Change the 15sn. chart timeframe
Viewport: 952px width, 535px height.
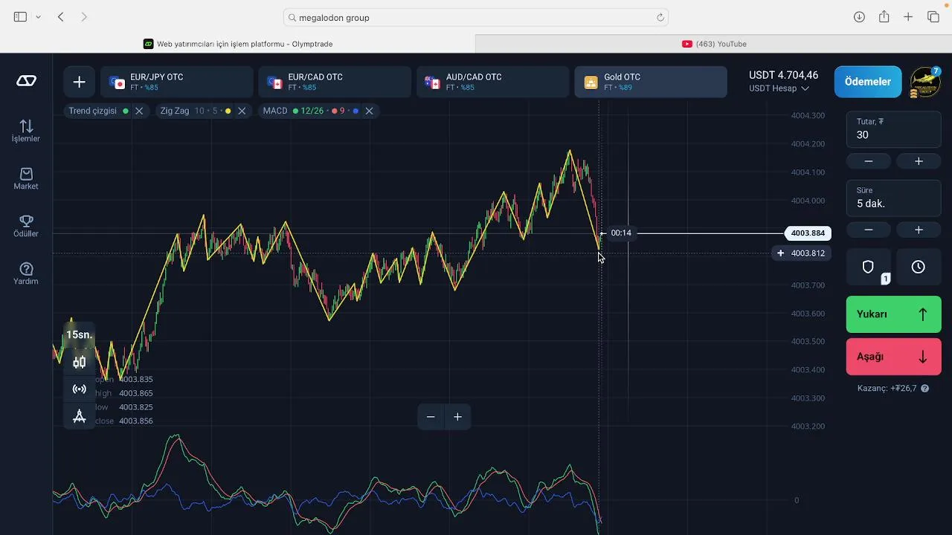[79, 334]
